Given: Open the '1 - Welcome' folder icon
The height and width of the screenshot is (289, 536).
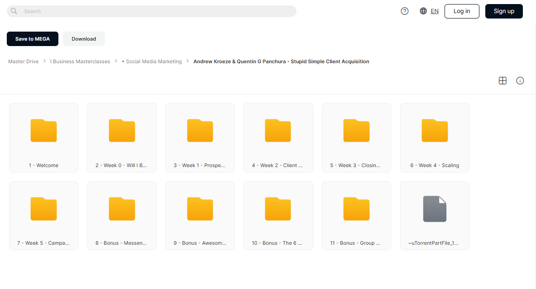Looking at the screenshot, I should tap(44, 131).
